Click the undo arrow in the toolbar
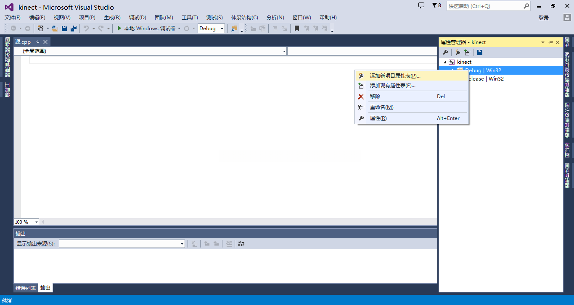This screenshot has height=305, width=574. pos(86,29)
